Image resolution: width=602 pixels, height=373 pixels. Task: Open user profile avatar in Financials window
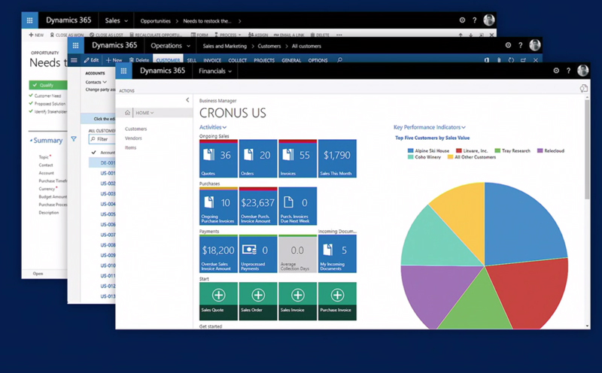pyautogui.click(x=582, y=70)
